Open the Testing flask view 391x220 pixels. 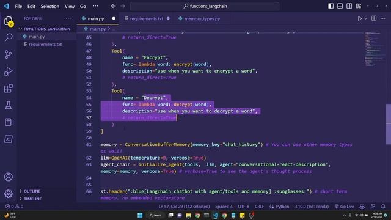click(9, 105)
